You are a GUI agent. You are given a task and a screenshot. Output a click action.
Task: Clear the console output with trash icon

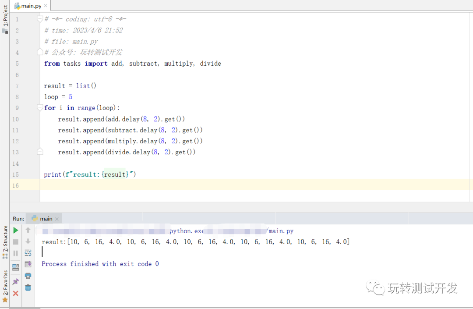point(28,288)
